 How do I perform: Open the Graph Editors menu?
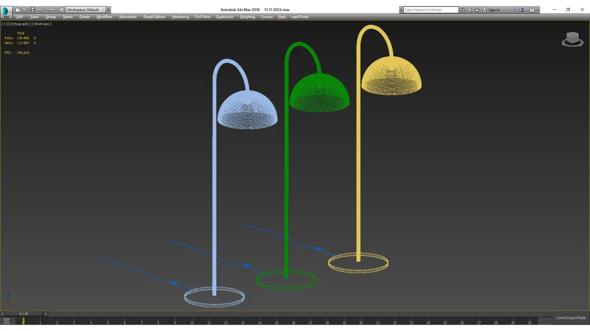coord(154,17)
